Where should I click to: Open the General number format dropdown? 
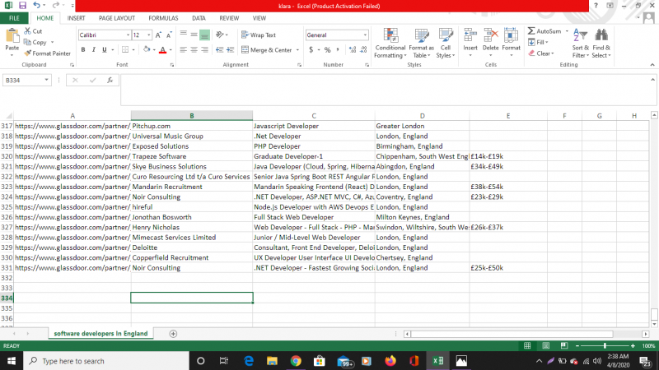click(365, 35)
